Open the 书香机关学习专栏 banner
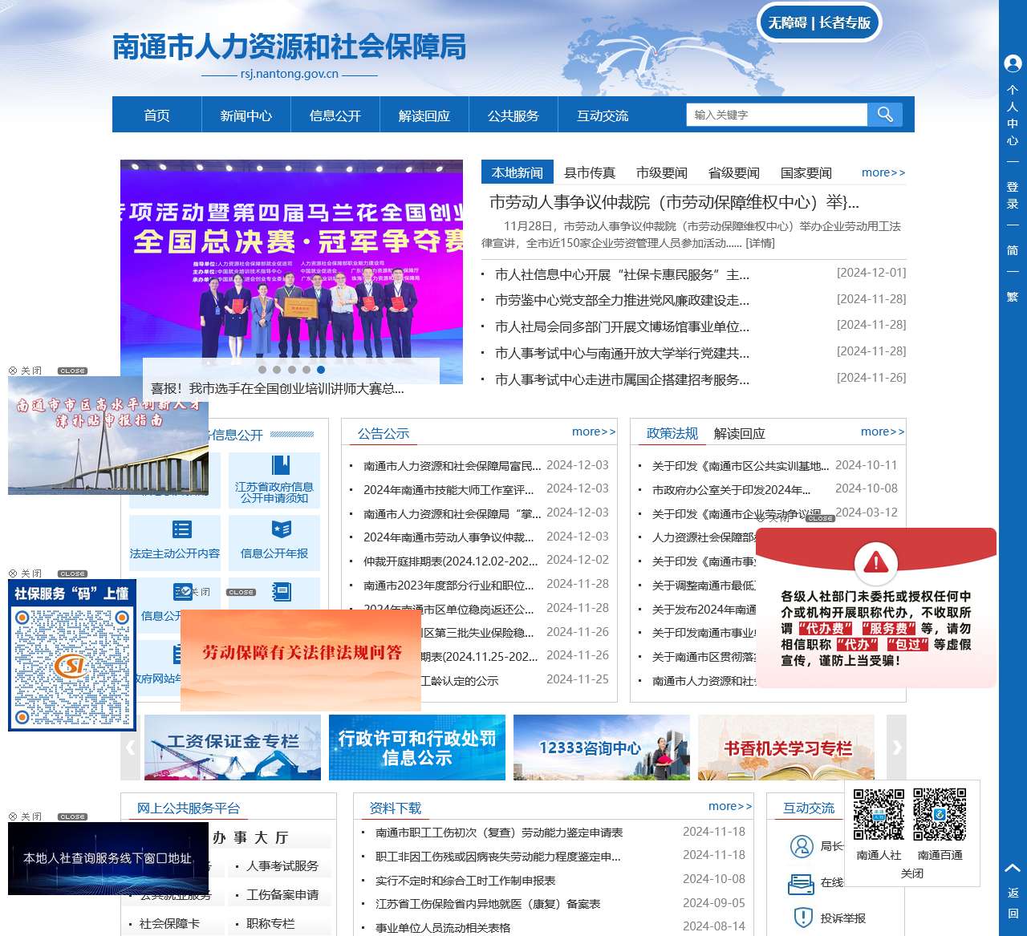Image resolution: width=1027 pixels, height=936 pixels. point(786,748)
